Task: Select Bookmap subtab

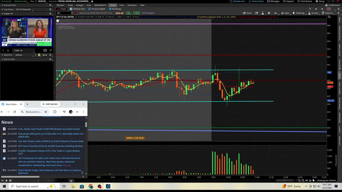Action: pyautogui.click(x=115, y=9)
